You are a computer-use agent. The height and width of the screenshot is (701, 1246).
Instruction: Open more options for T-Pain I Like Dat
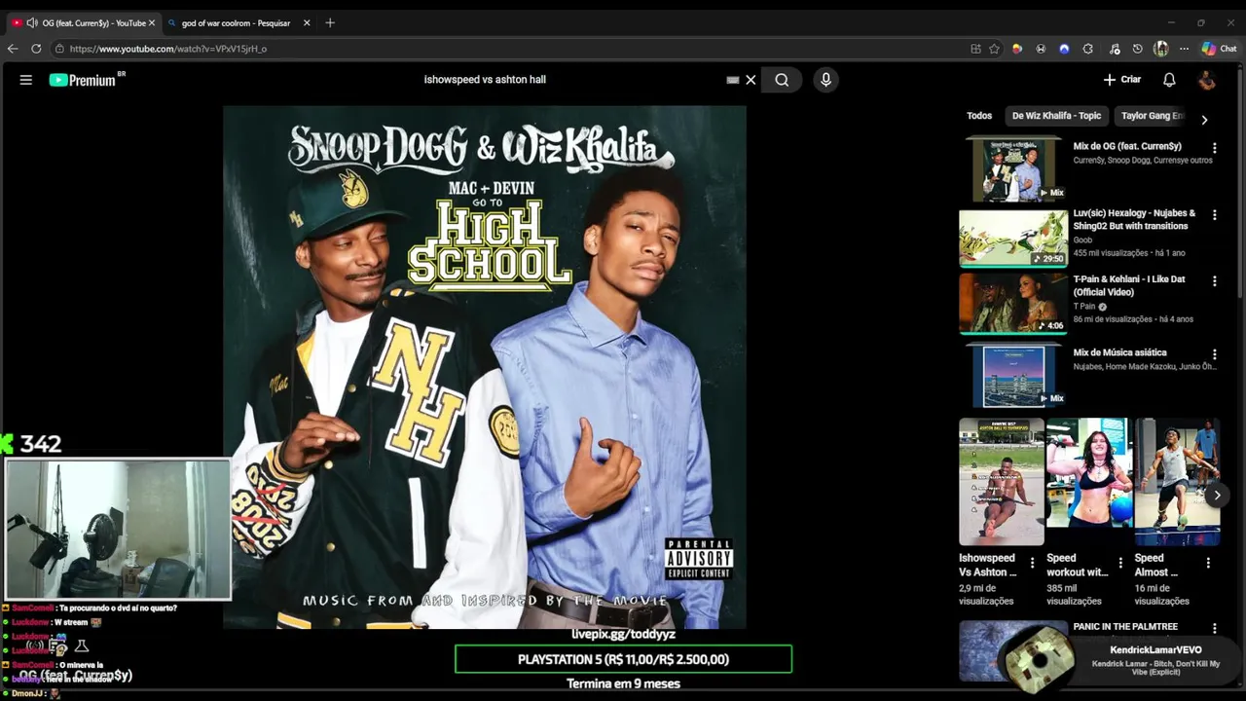click(1214, 281)
